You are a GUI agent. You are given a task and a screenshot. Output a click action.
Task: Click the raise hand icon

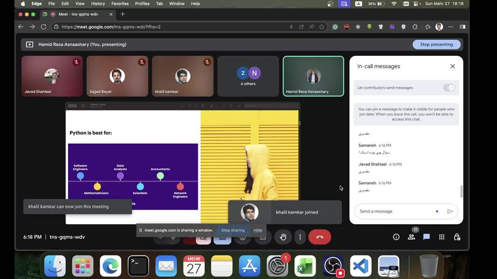[x=283, y=237]
